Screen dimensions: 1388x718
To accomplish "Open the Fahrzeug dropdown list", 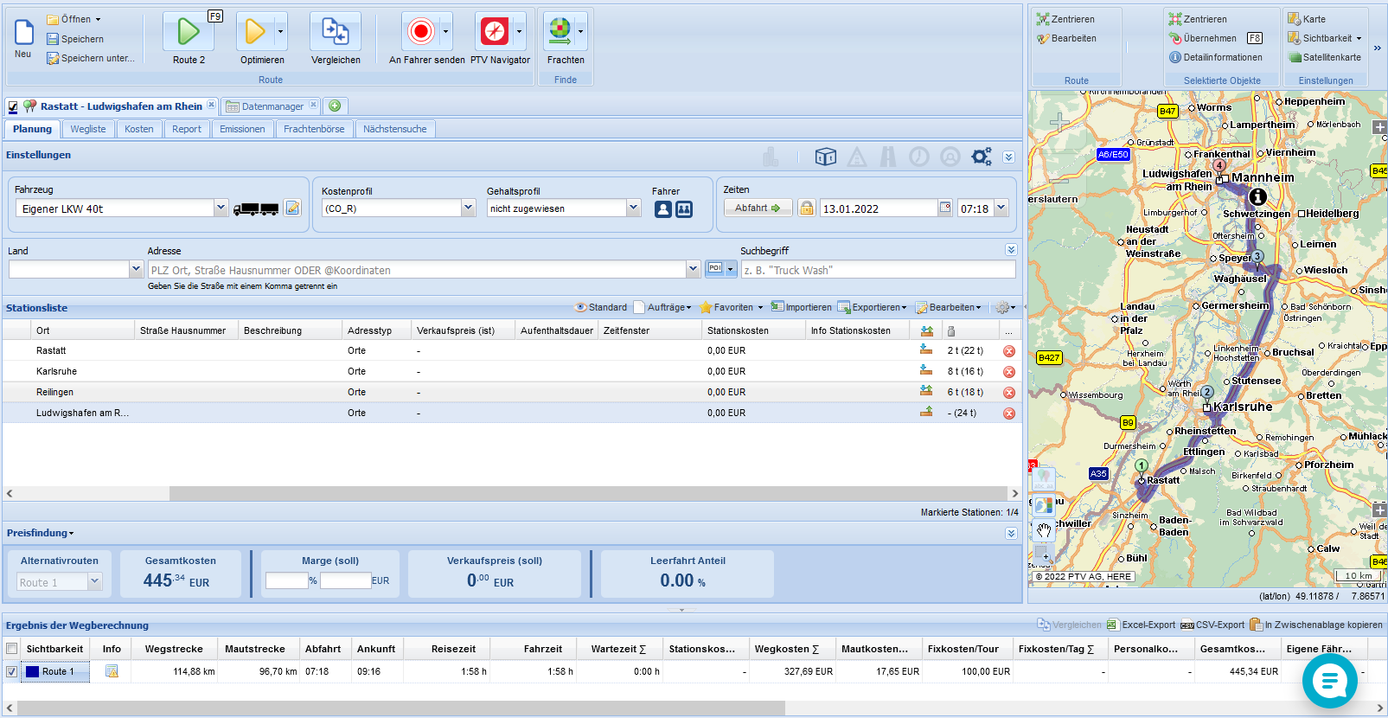I will coord(221,208).
